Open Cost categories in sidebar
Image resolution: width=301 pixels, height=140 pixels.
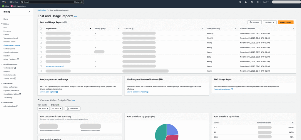click(9, 49)
